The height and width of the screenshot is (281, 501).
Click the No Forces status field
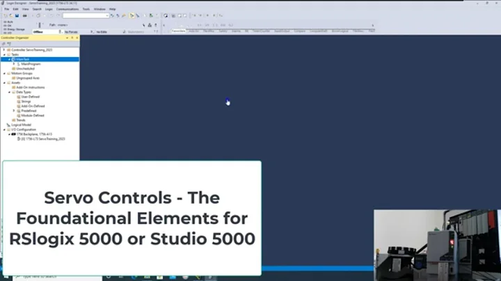pos(71,32)
